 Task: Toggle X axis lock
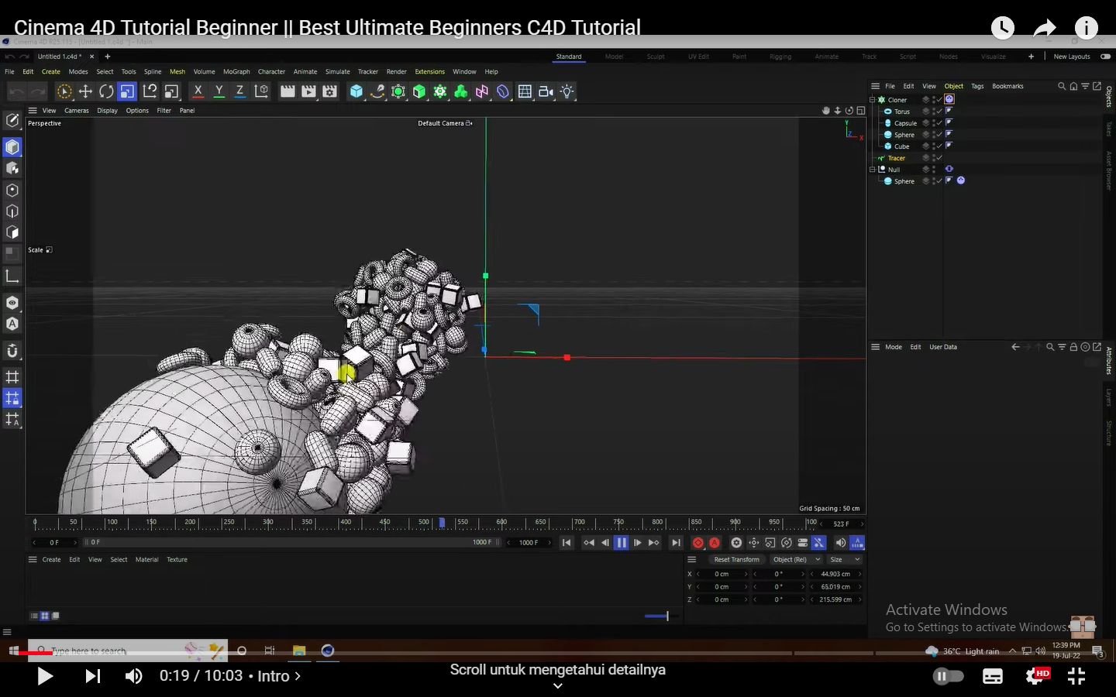(198, 91)
